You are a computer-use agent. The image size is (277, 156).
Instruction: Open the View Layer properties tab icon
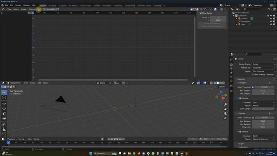click(x=232, y=73)
